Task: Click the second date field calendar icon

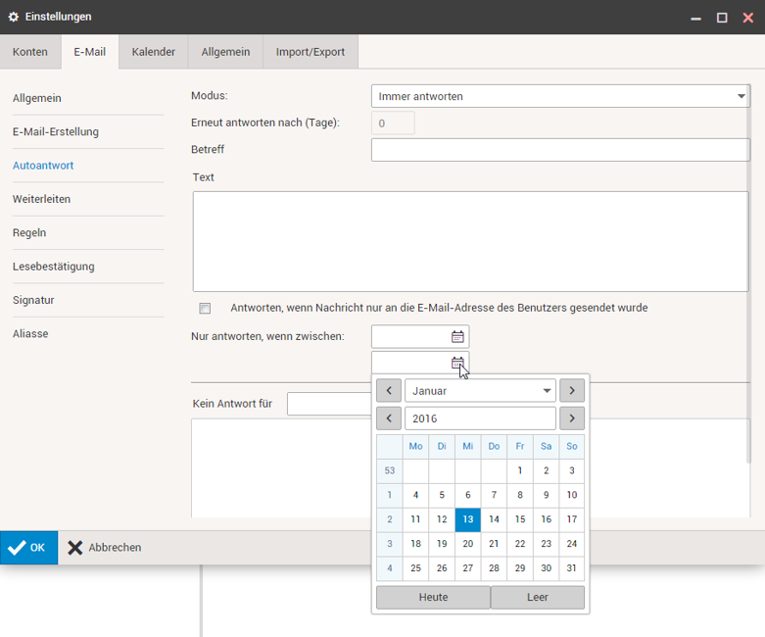Action: (x=457, y=364)
